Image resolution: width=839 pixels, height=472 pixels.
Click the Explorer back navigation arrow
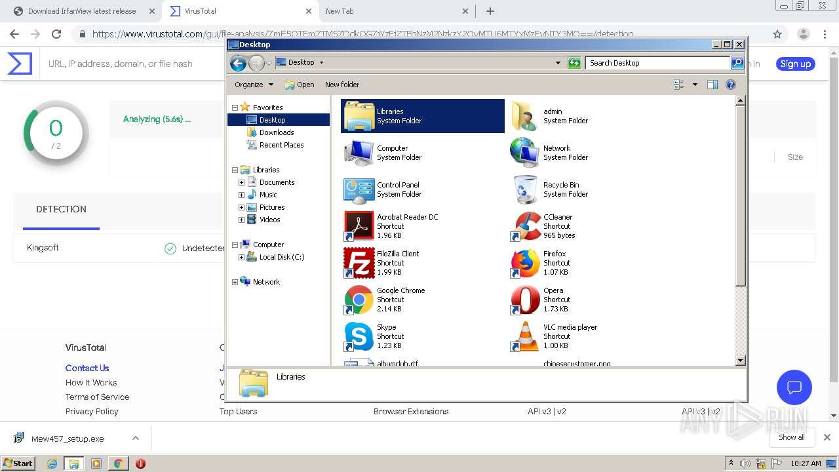[x=239, y=63]
